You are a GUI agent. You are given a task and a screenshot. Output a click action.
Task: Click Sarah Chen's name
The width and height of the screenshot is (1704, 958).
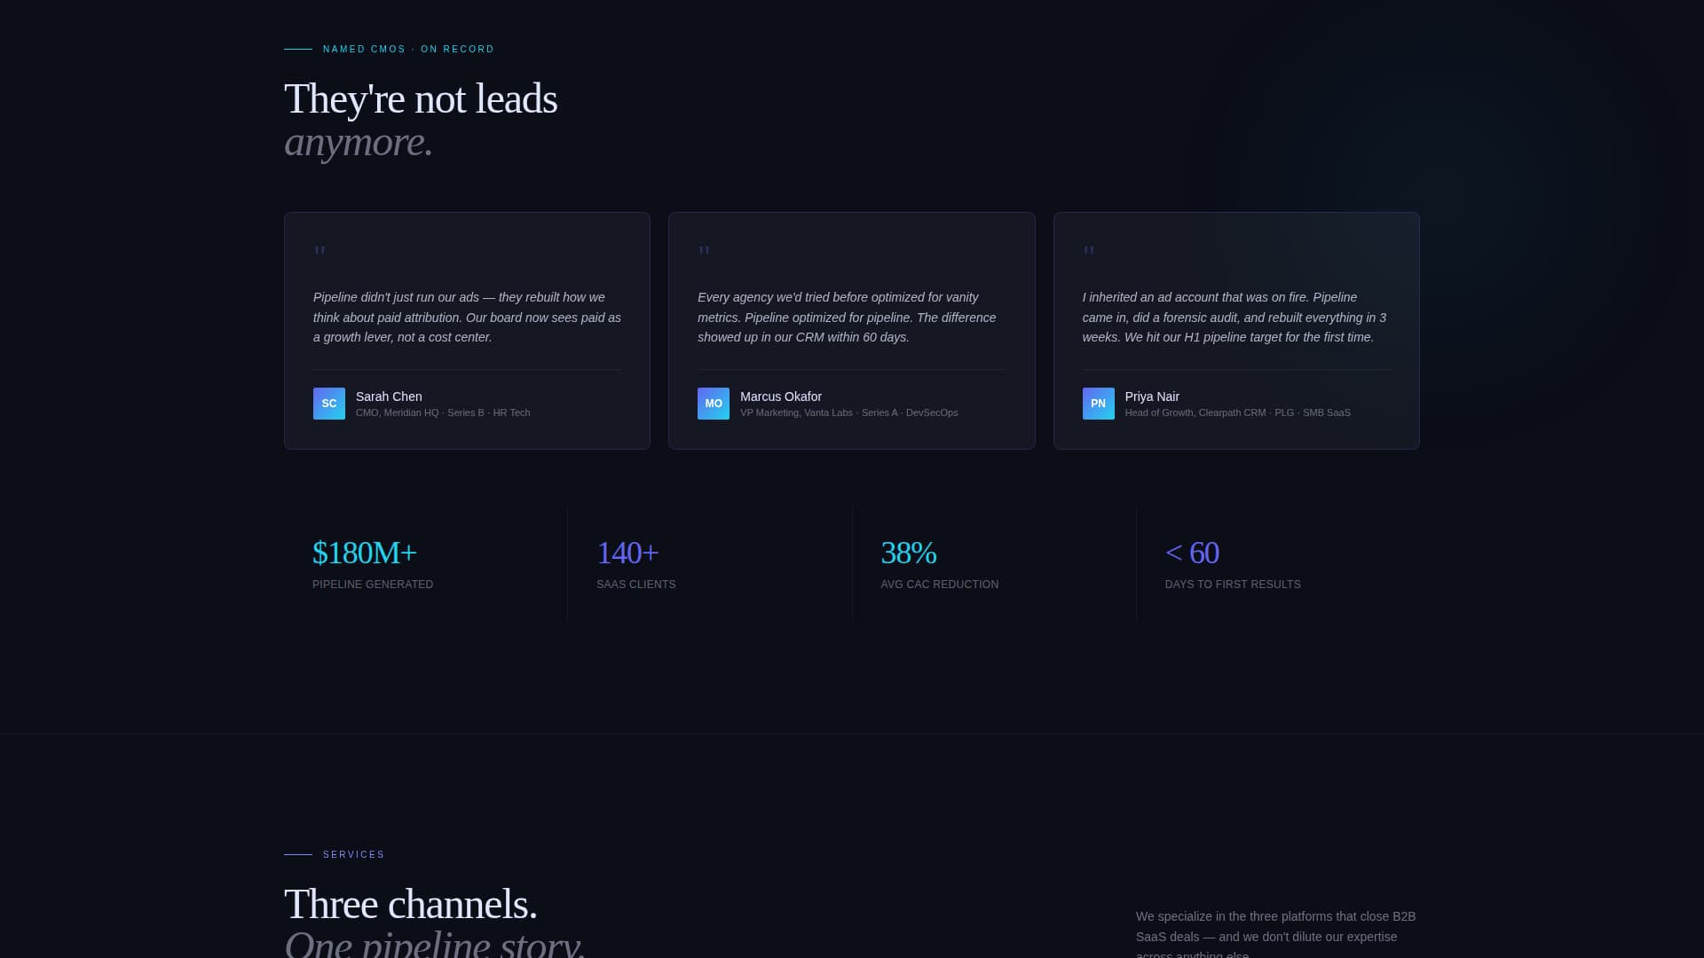pos(389,397)
